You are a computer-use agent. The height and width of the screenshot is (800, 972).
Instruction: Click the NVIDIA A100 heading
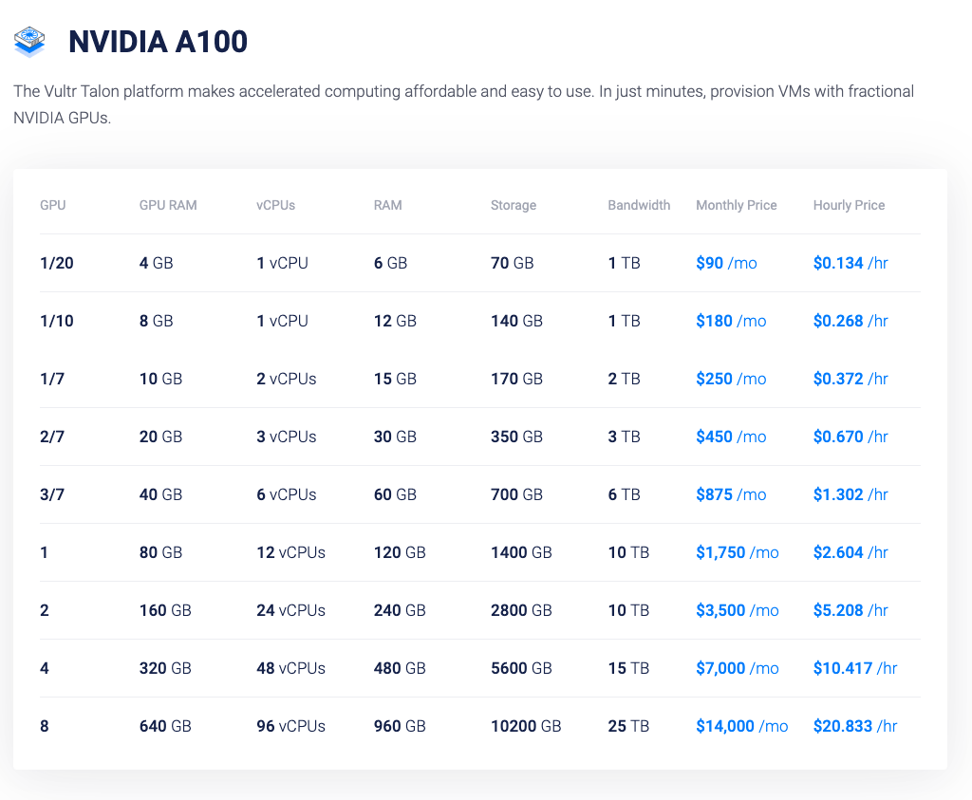(x=158, y=42)
